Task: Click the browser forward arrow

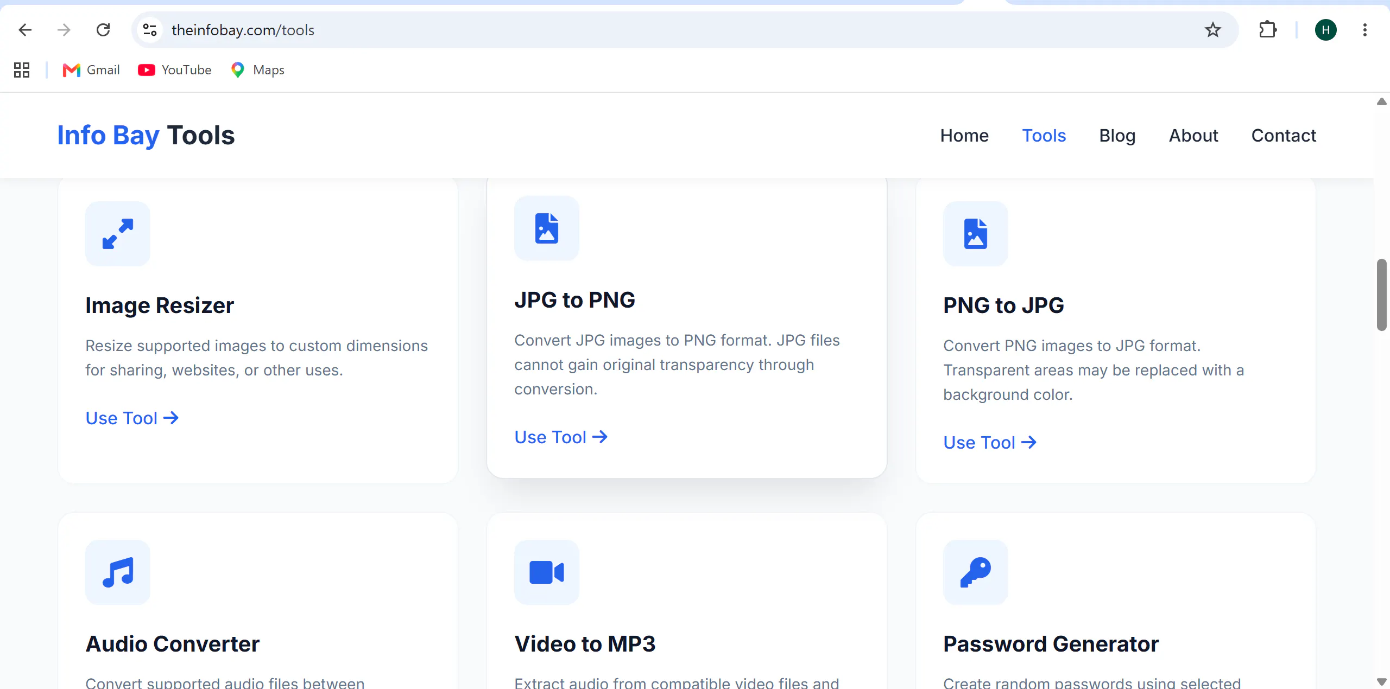Action: coord(64,30)
